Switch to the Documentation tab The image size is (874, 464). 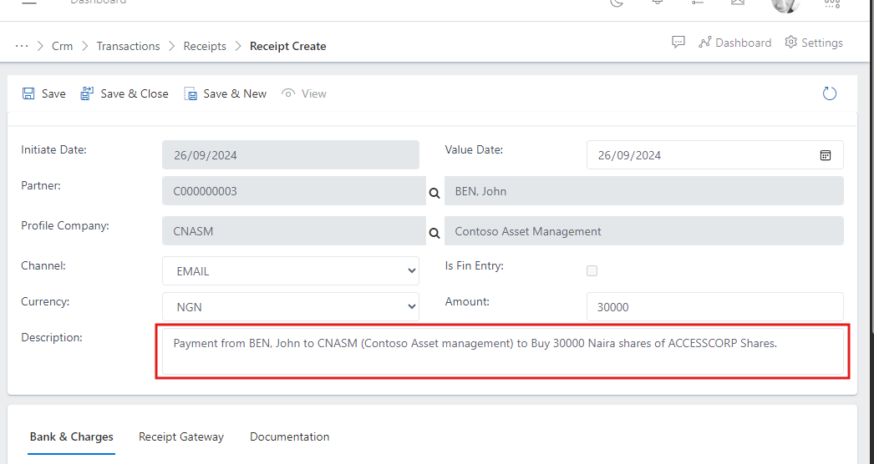coord(289,436)
